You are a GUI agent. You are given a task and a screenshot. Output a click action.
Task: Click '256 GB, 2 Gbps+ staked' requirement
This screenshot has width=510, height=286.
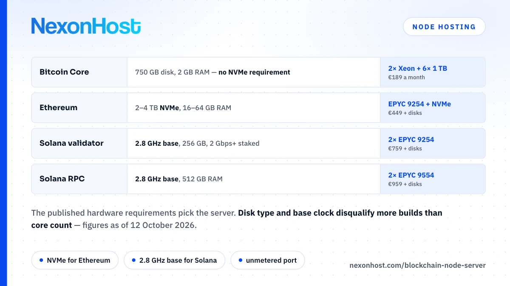(x=221, y=143)
